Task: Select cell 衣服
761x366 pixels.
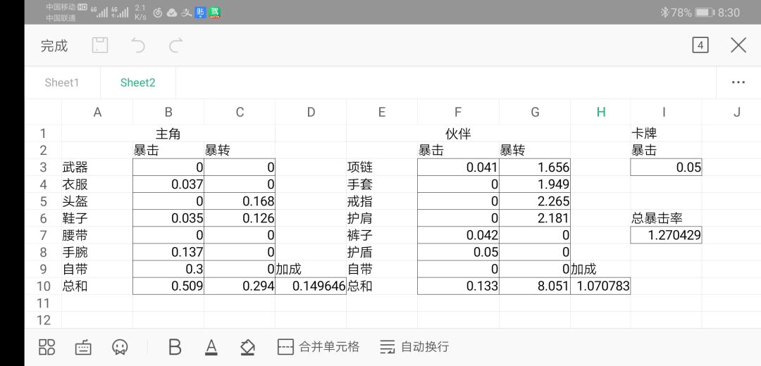Action: pyautogui.click(x=97, y=184)
